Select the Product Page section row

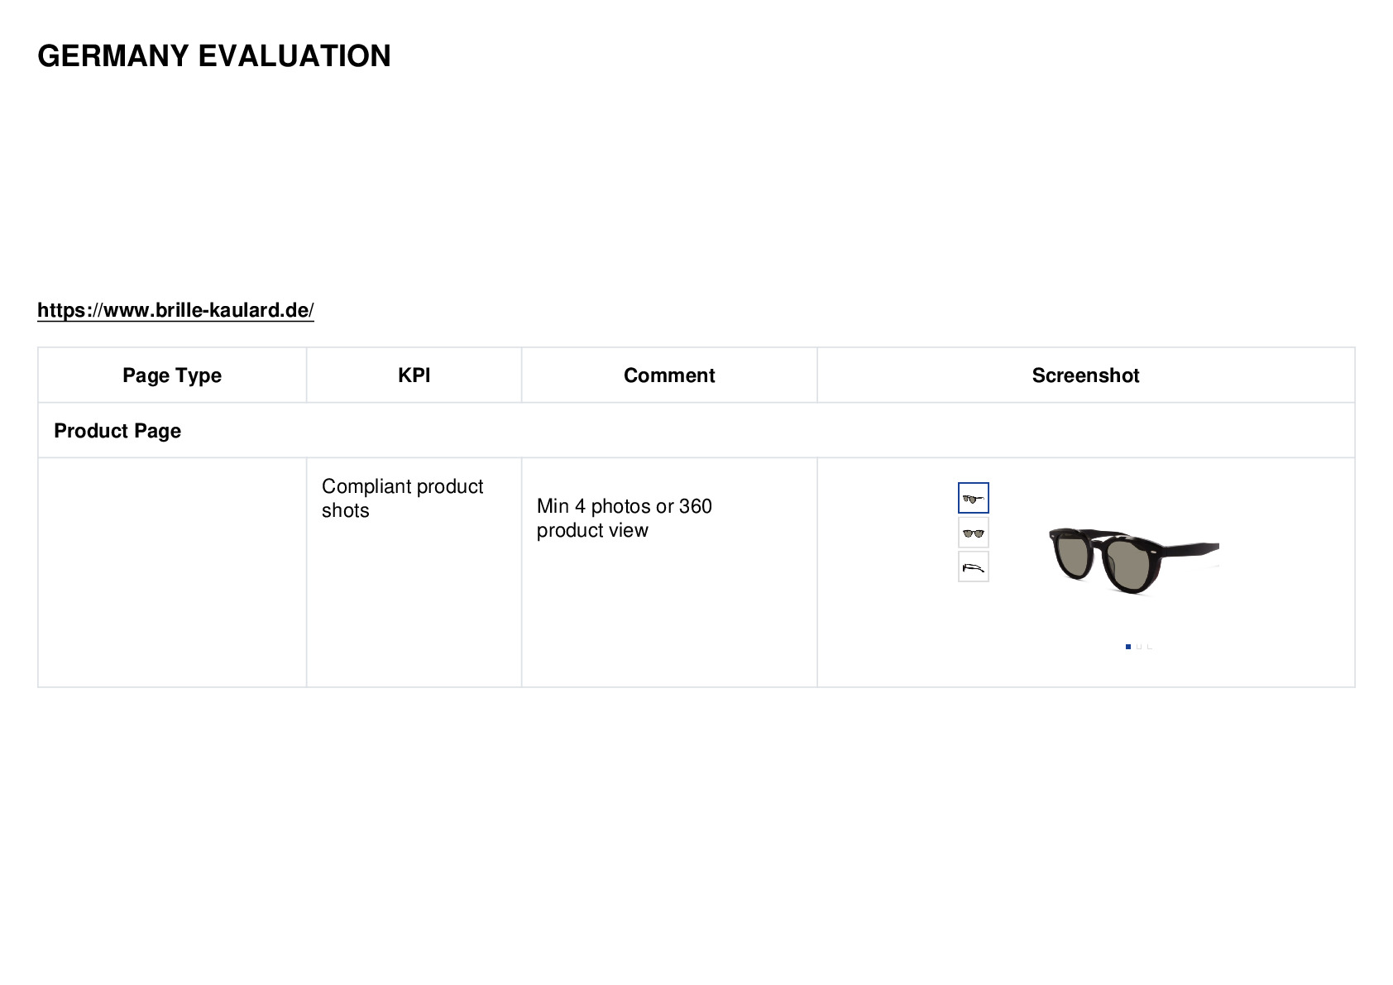[696, 431]
